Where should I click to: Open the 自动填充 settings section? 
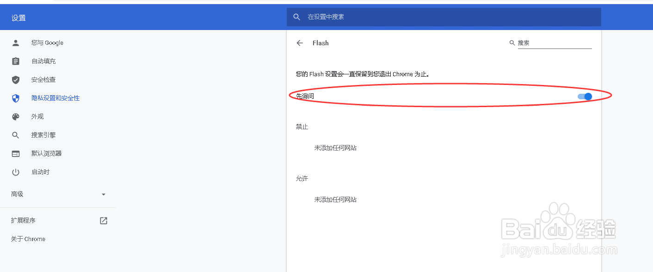tap(43, 61)
